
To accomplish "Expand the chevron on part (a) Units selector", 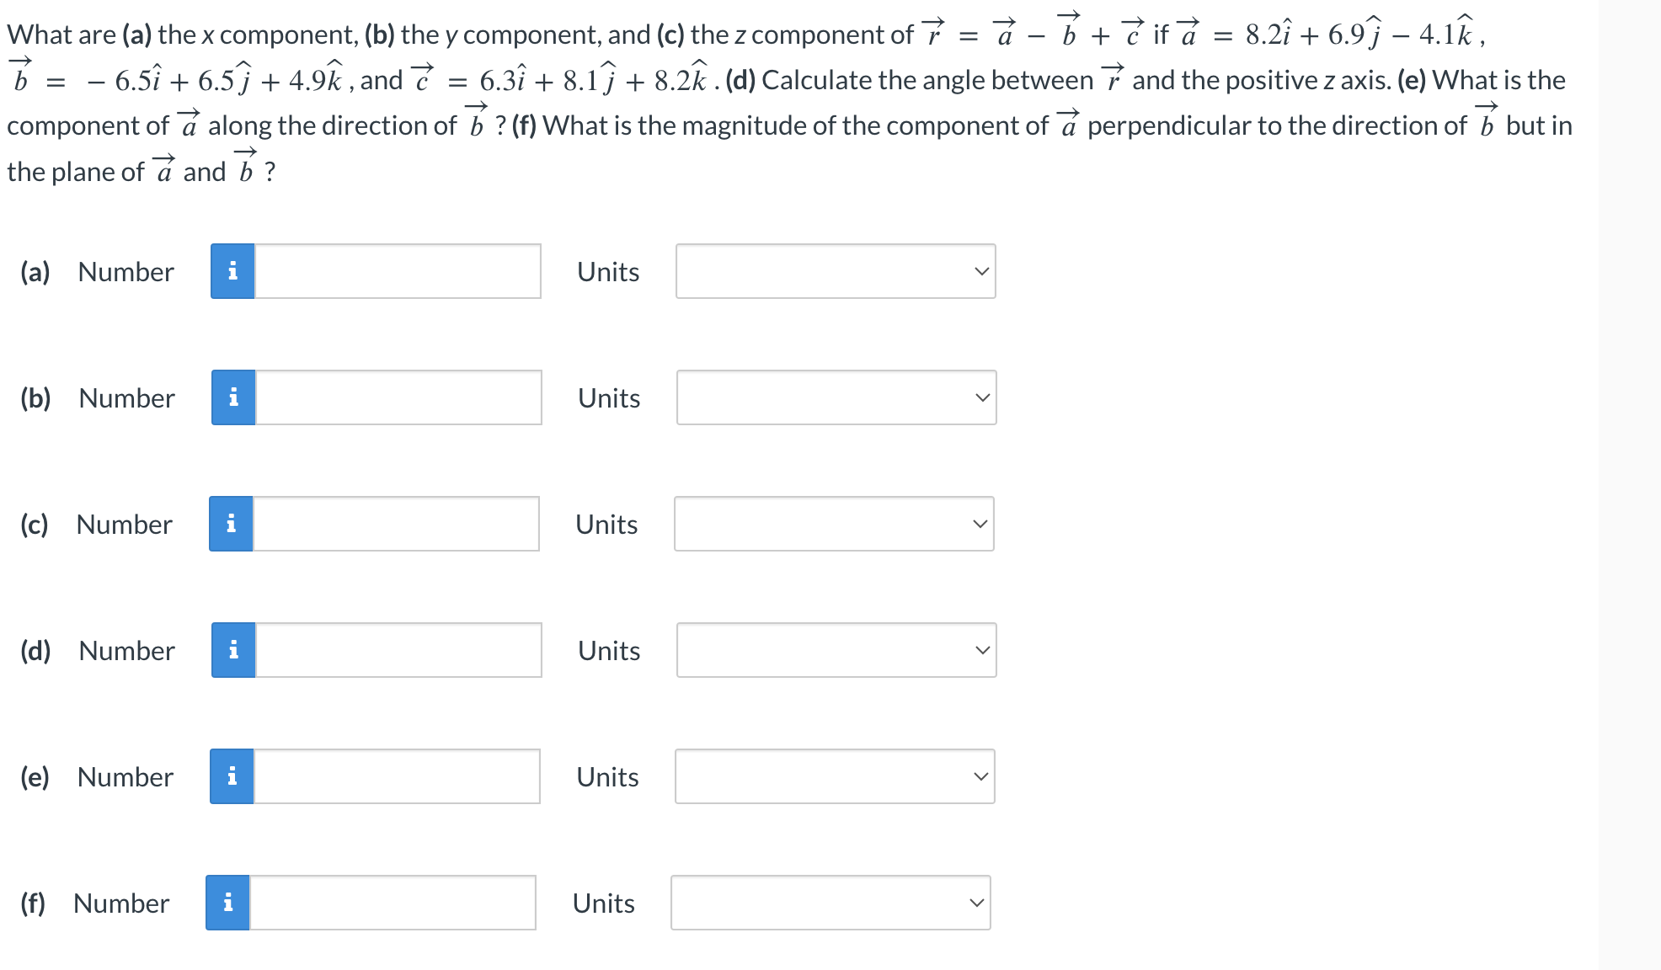I will coord(980,271).
